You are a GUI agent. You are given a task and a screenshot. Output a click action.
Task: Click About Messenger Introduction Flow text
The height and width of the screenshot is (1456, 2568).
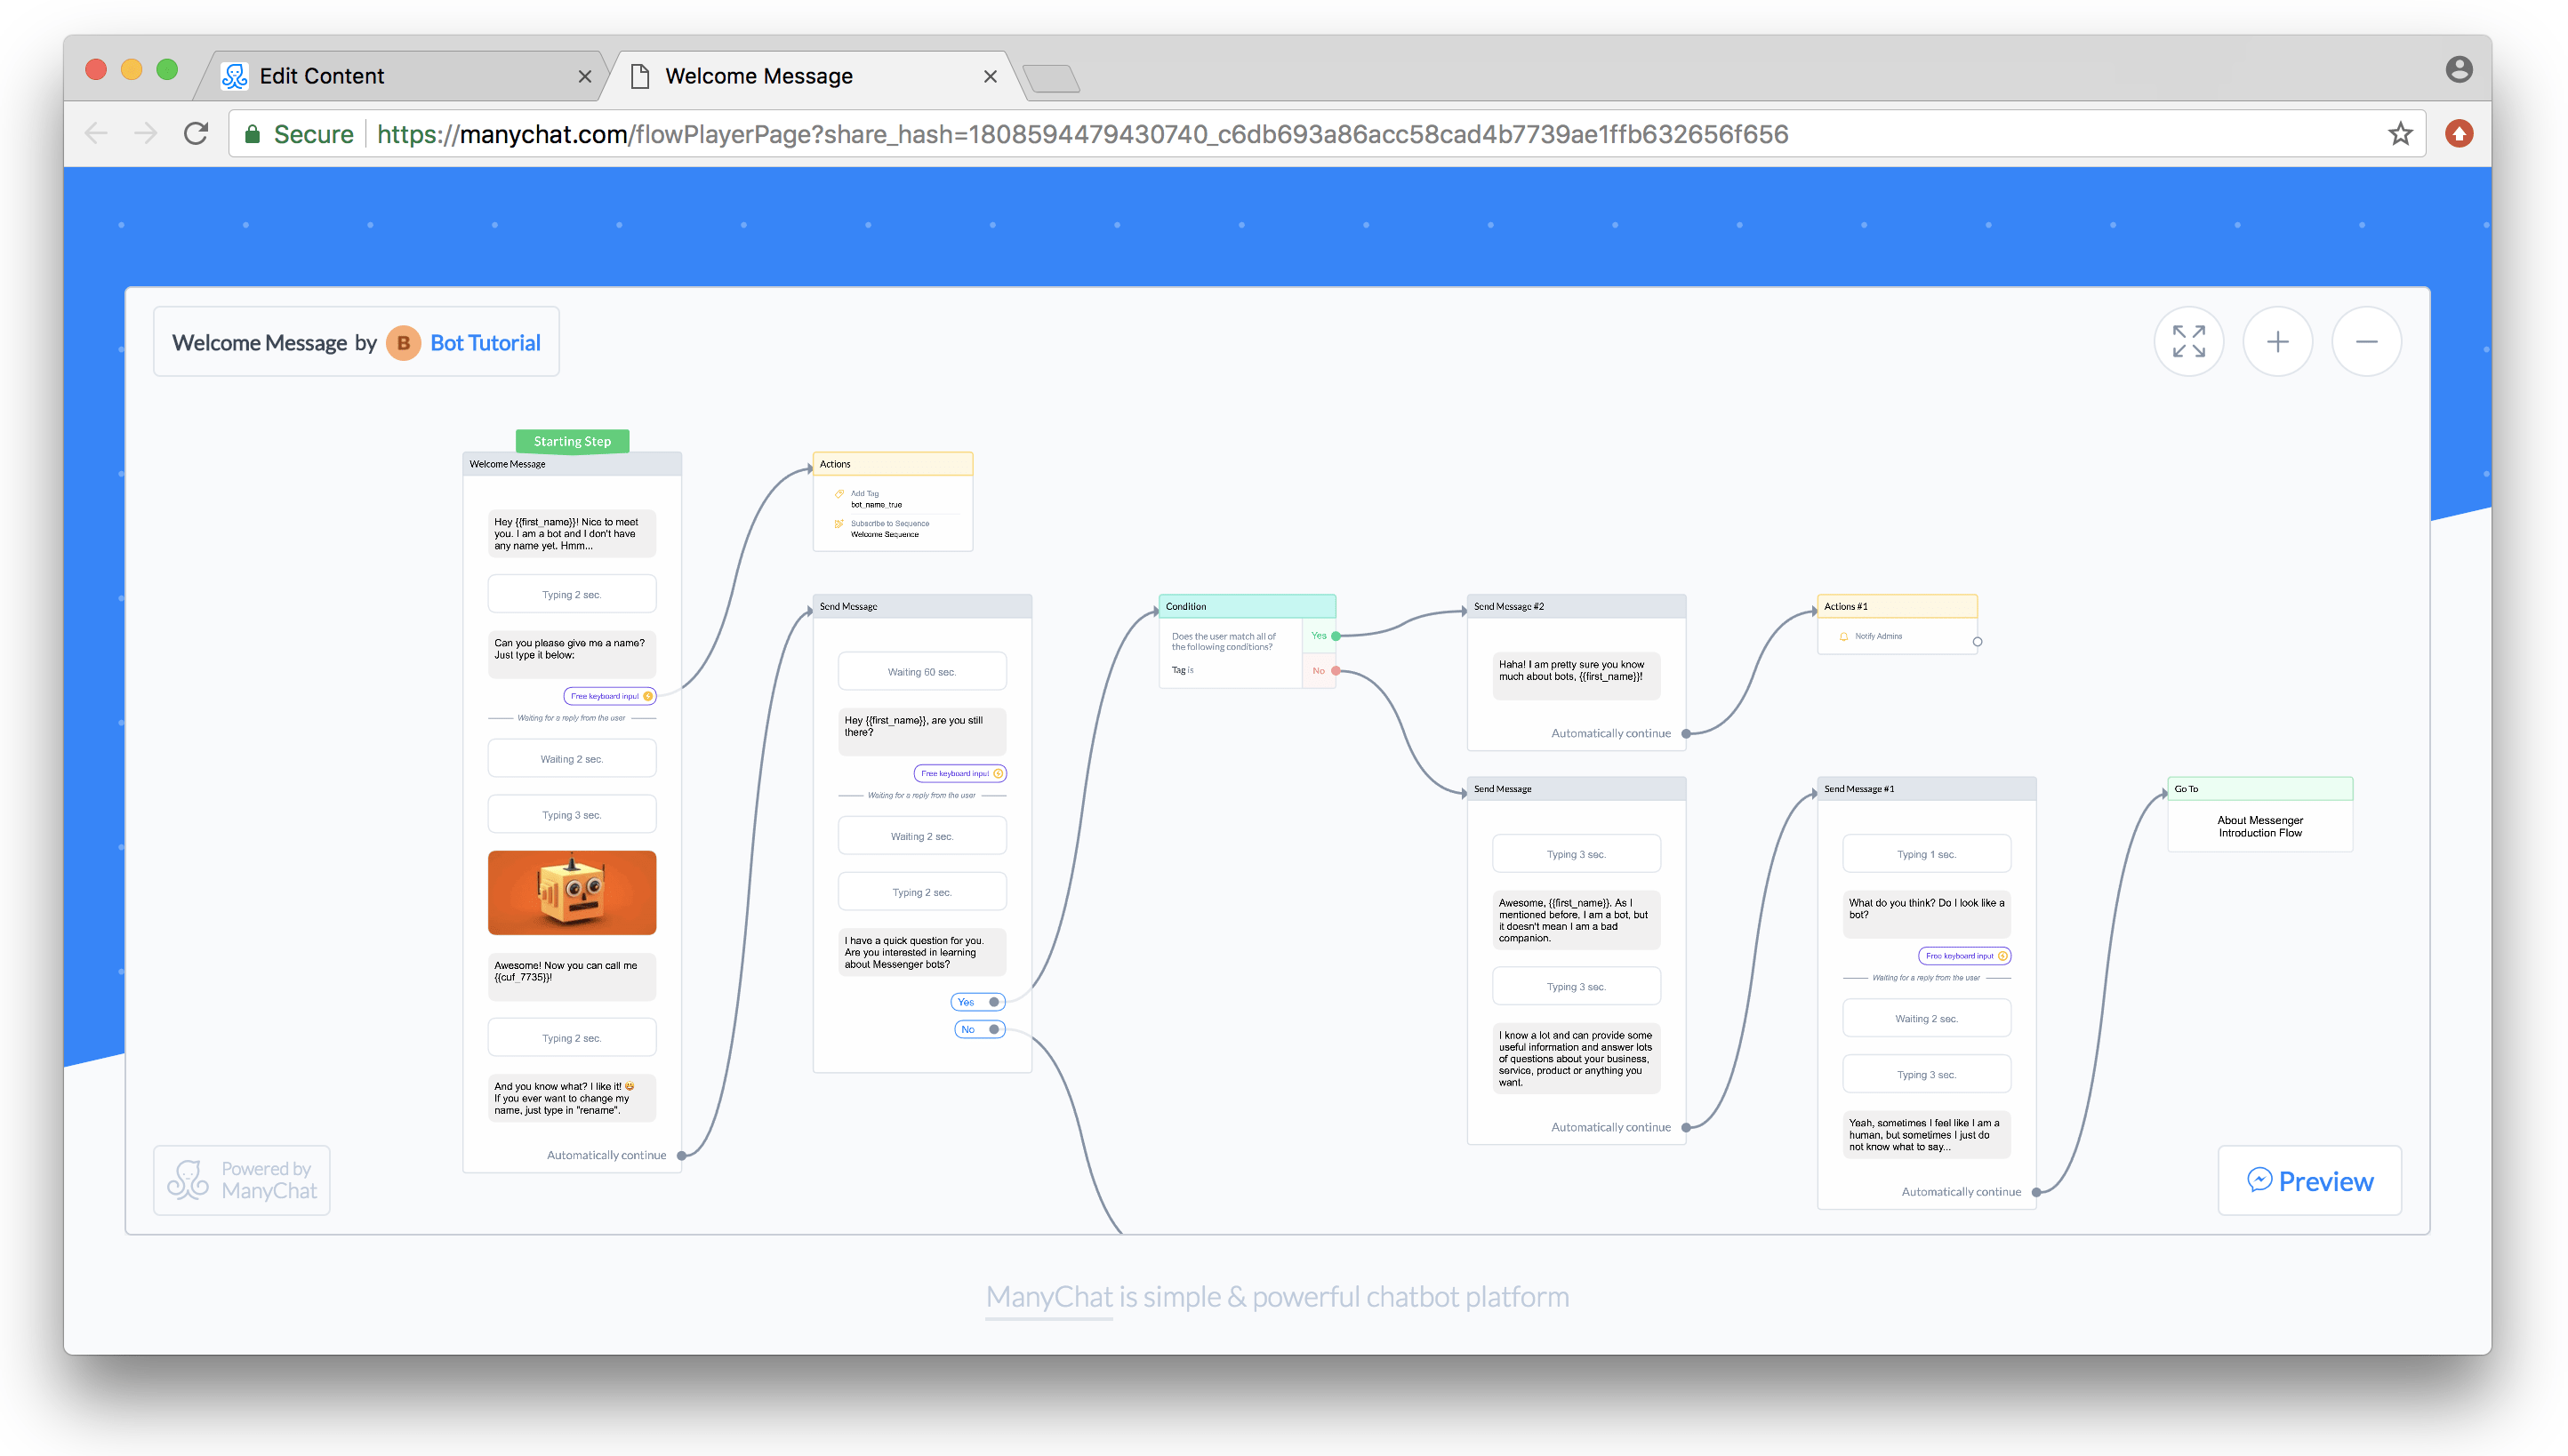pyautogui.click(x=2259, y=827)
